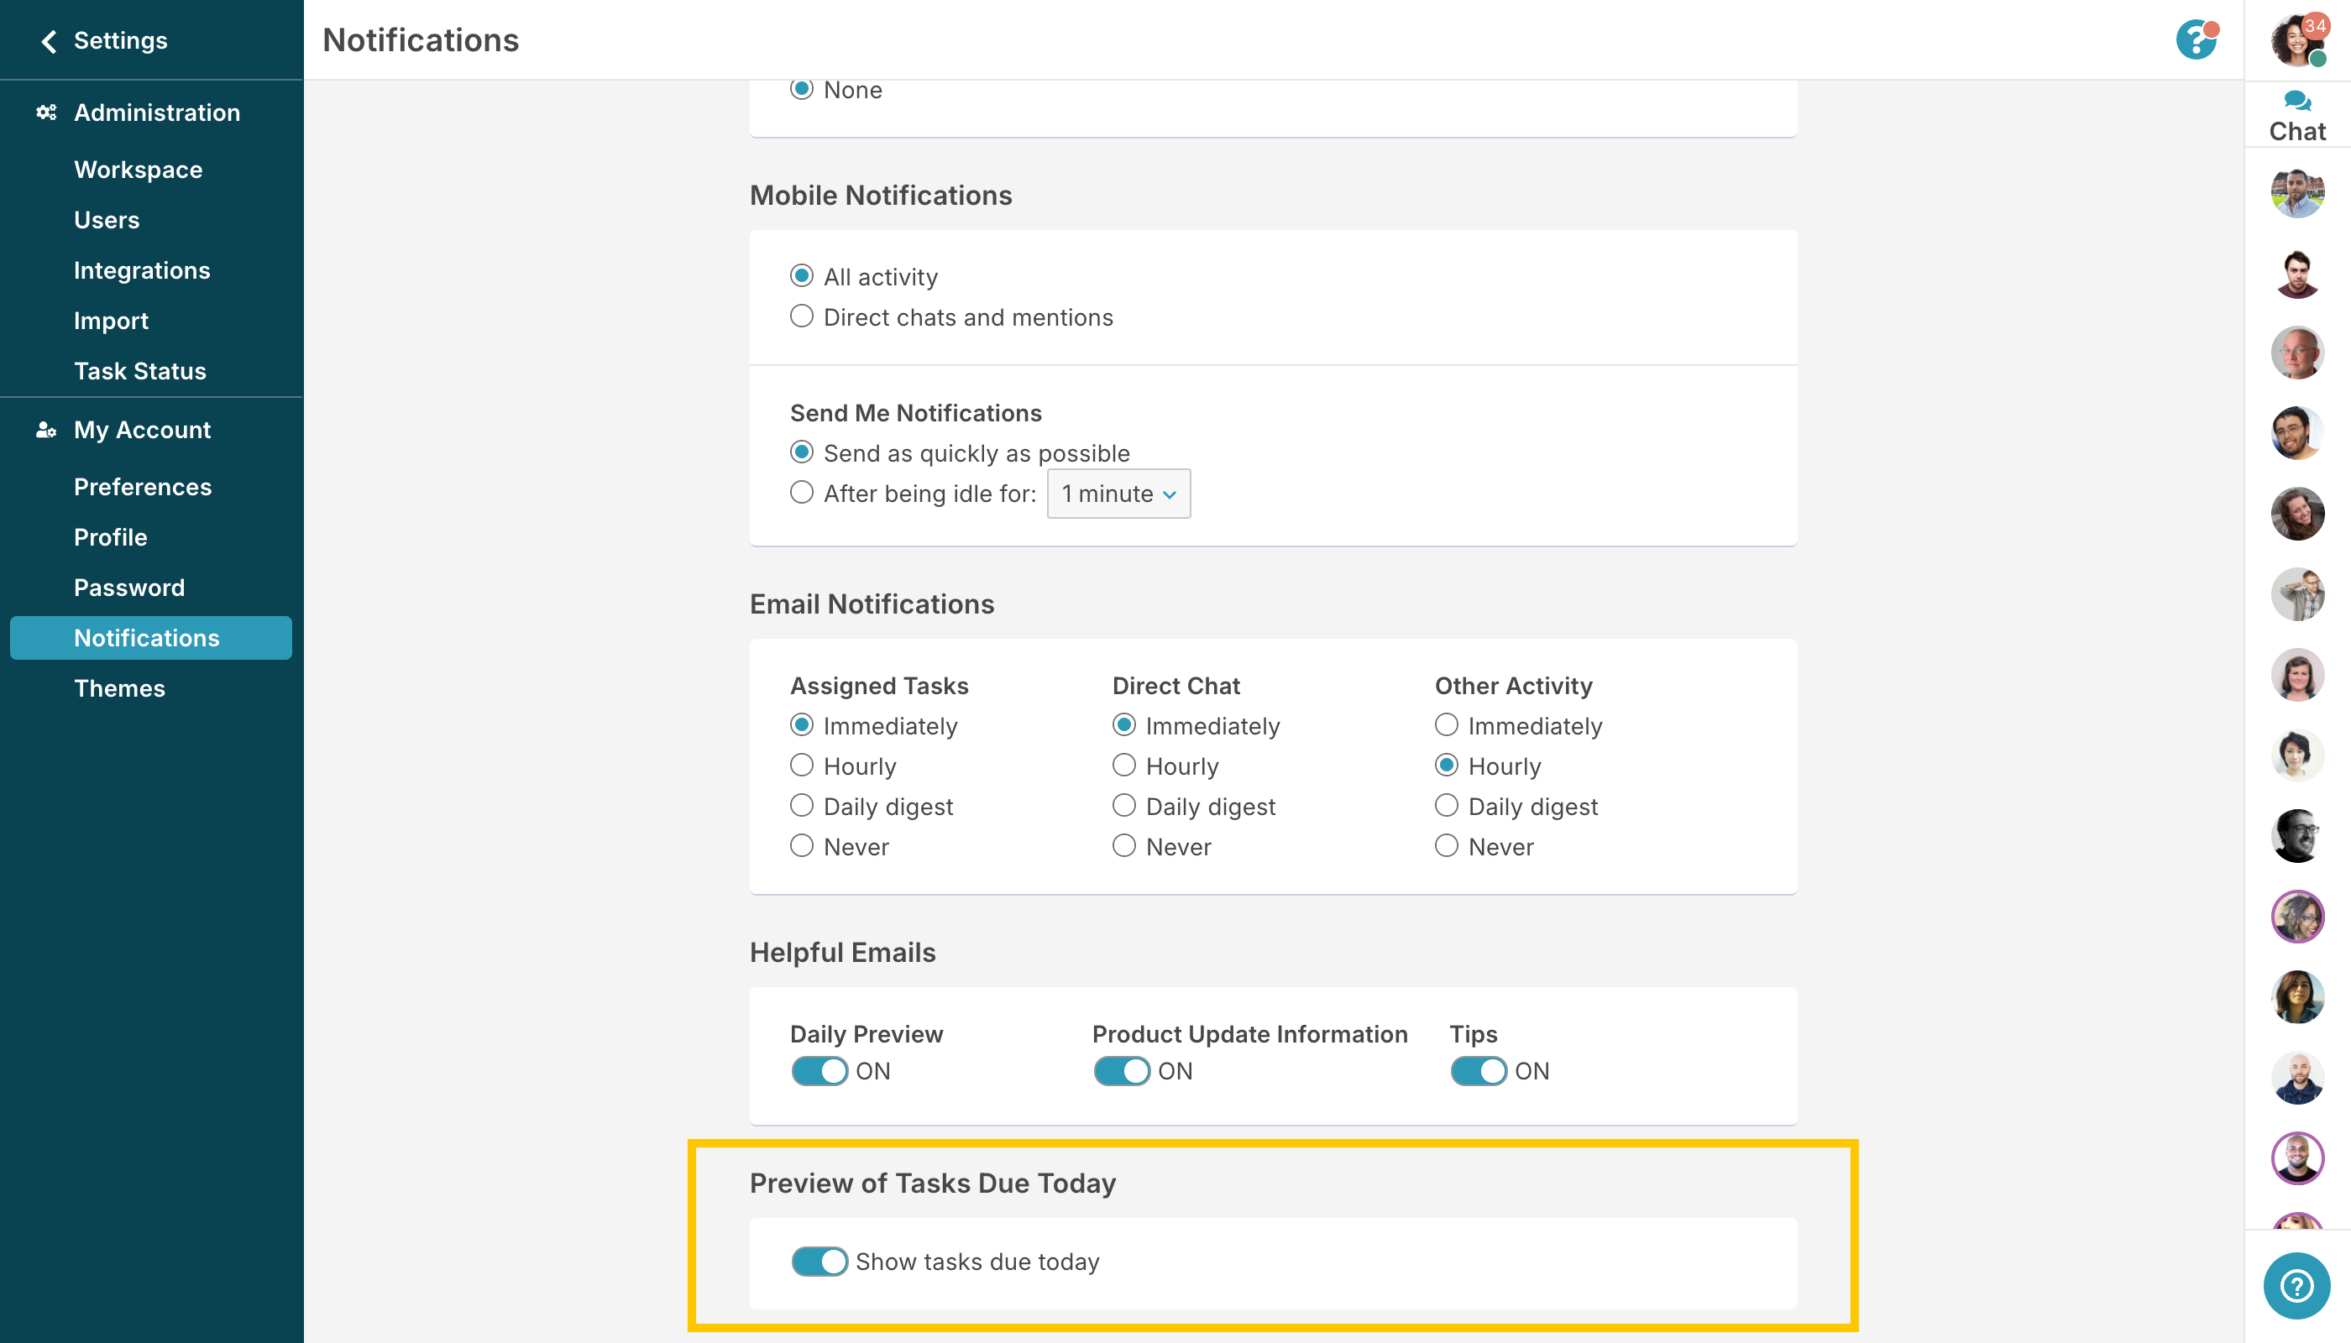Switch off the Tips email toggle
2351x1343 pixels.
[x=1478, y=1071]
